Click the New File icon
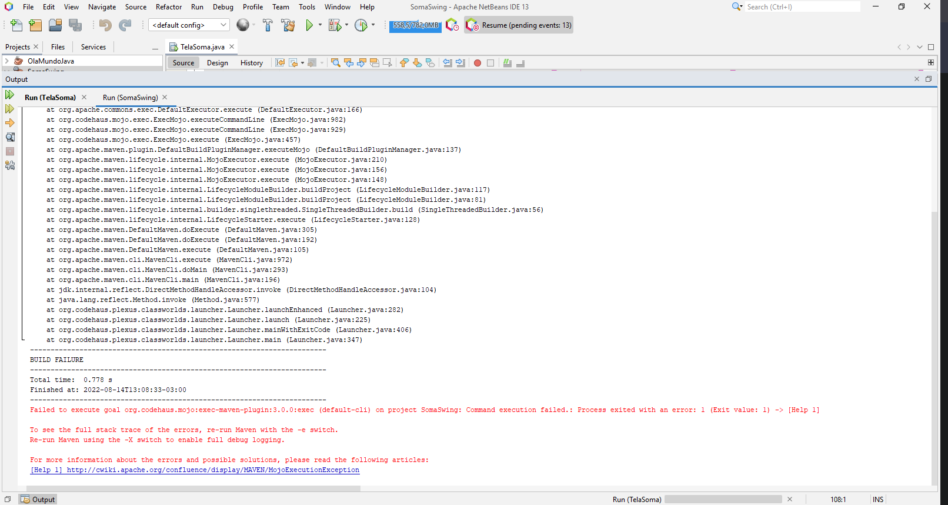The height and width of the screenshot is (505, 948). point(16,25)
